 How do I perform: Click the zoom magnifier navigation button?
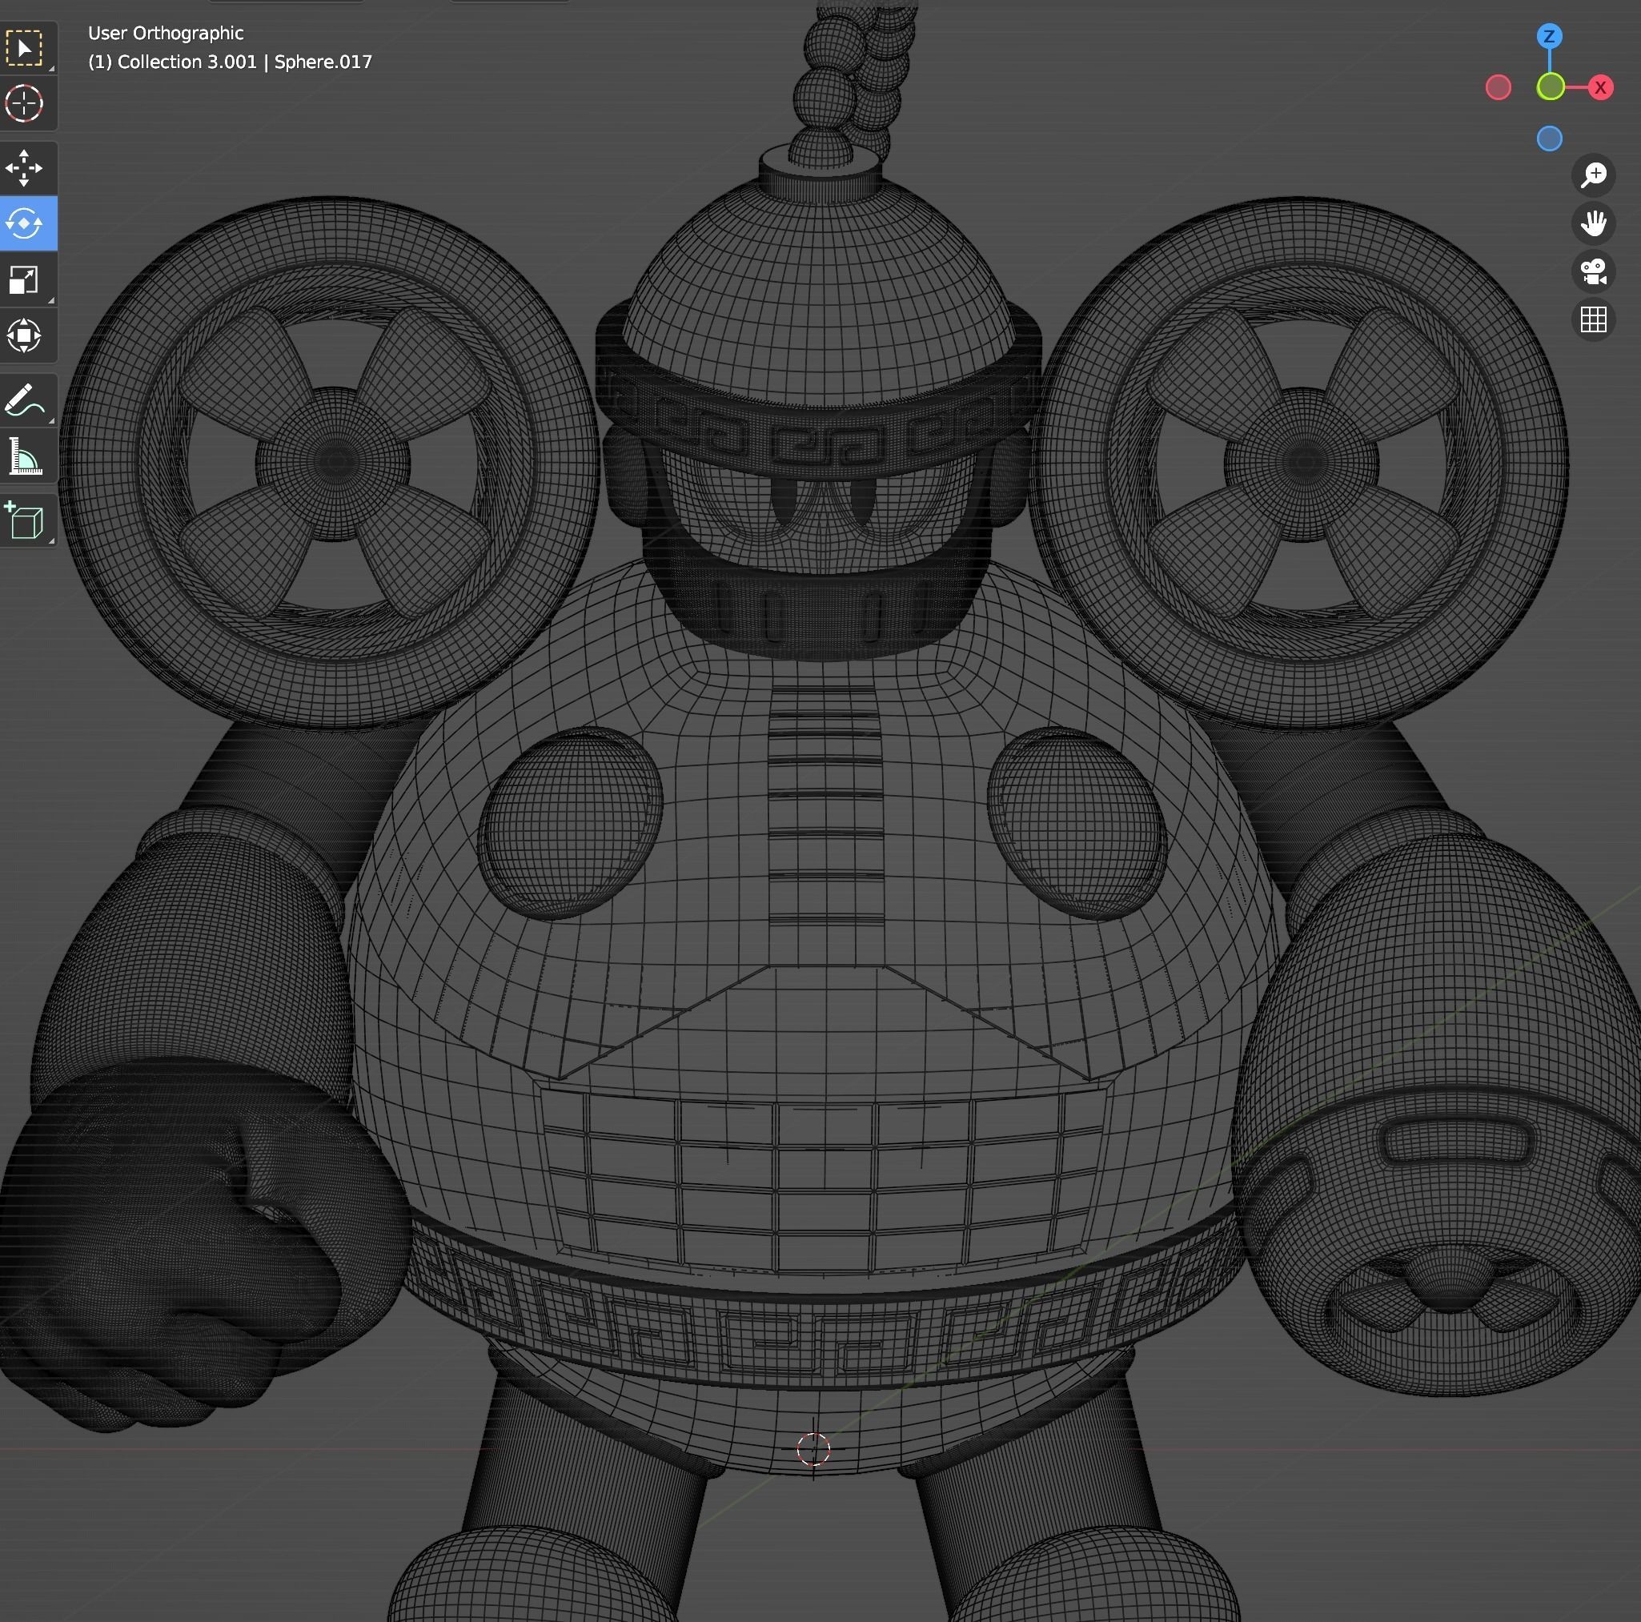[x=1593, y=175]
